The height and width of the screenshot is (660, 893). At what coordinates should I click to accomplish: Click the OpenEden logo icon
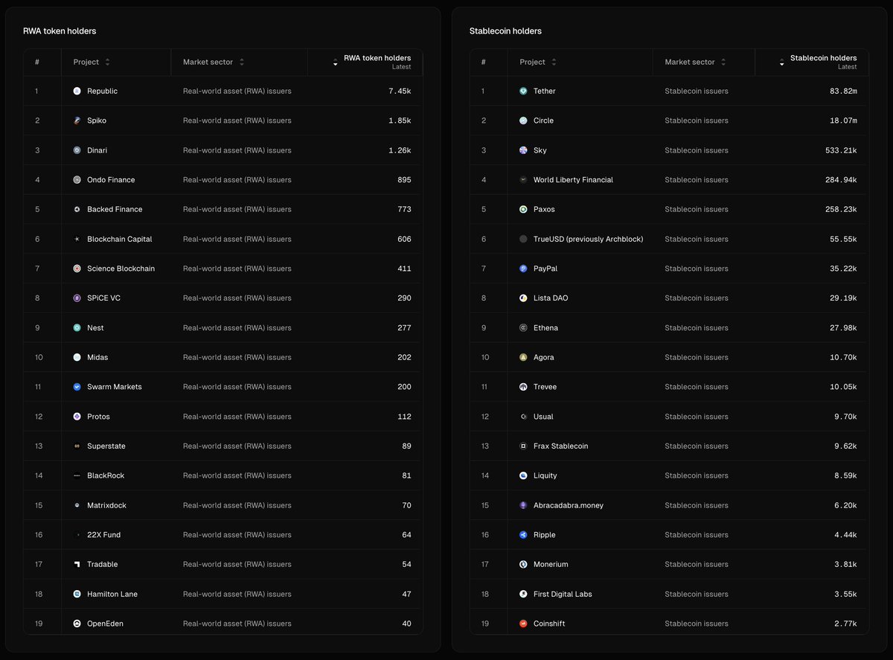(77, 624)
